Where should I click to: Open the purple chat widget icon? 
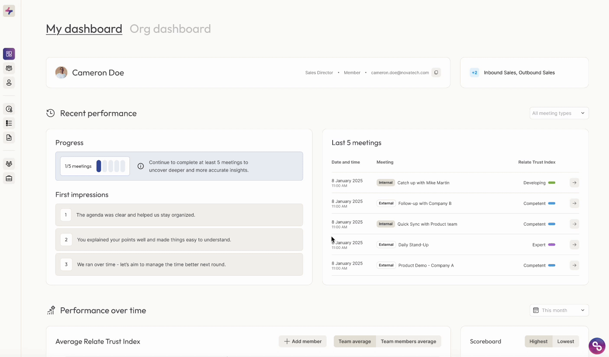(x=597, y=346)
